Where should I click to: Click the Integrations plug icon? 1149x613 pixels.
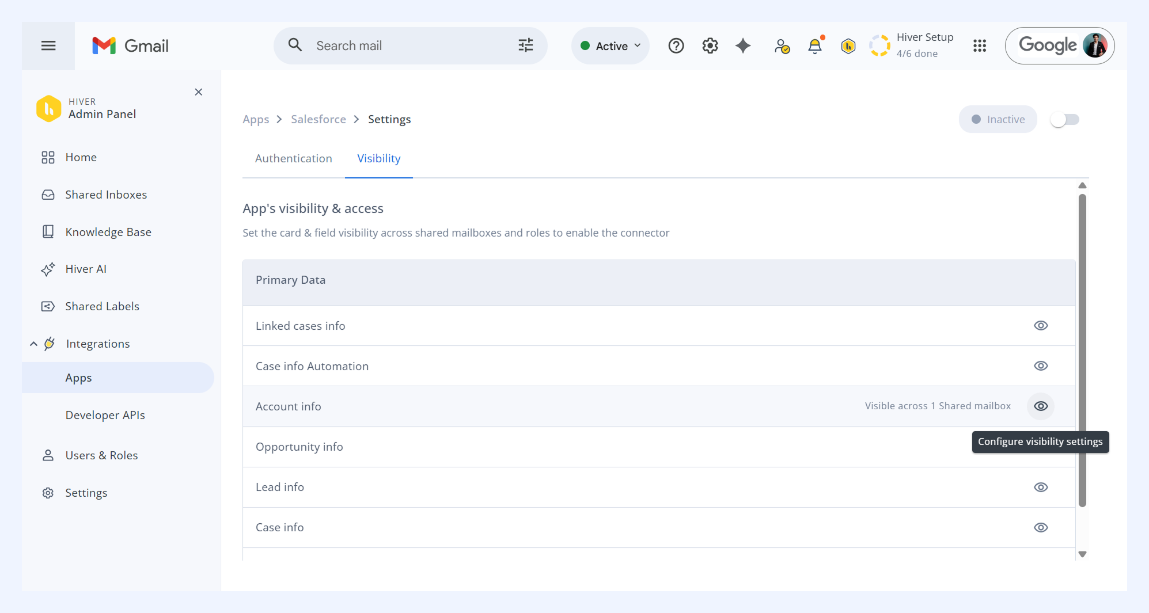[x=50, y=344]
